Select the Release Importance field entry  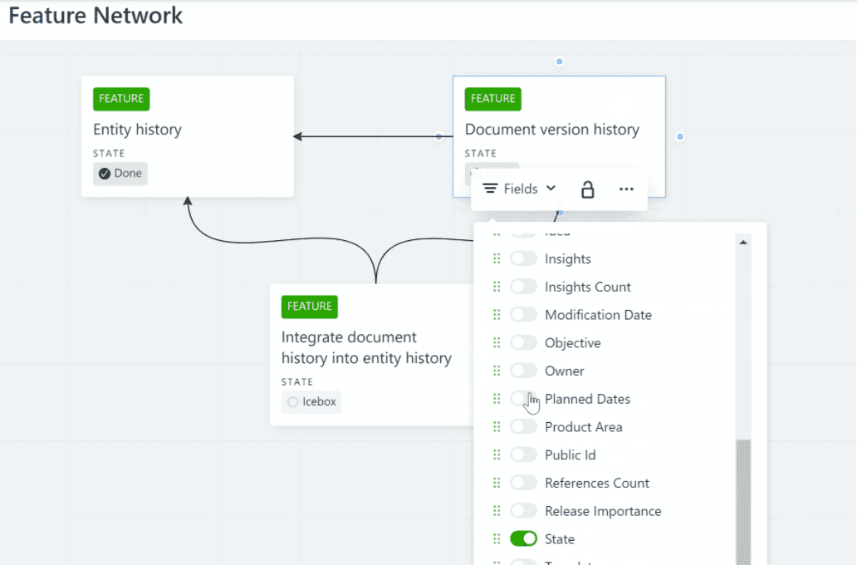(602, 511)
